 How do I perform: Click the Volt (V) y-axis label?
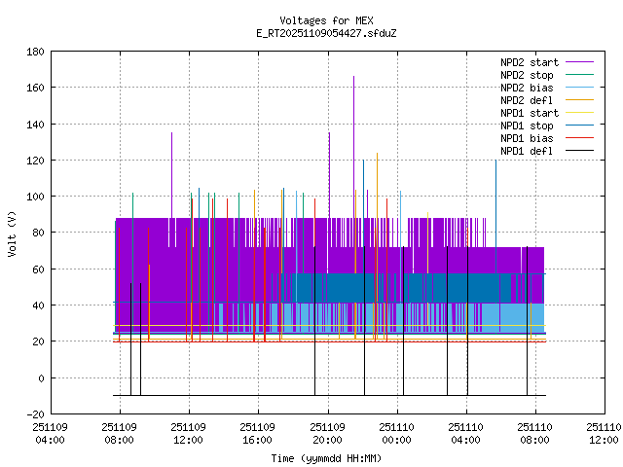click(13, 233)
